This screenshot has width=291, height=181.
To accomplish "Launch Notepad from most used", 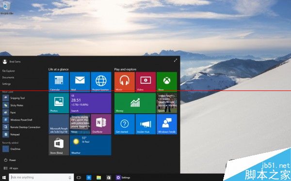I will pyautogui.click(x=11, y=135).
